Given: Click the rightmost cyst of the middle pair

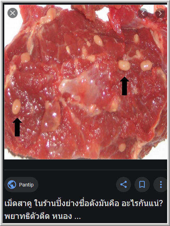Looking at the screenshot, I should tap(146, 65).
